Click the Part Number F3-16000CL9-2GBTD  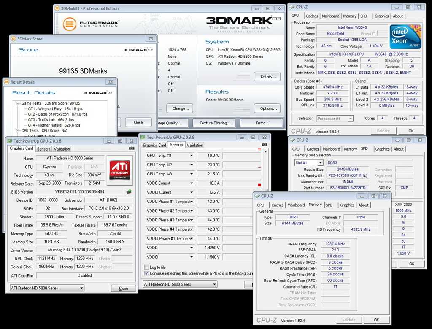coord(348,188)
